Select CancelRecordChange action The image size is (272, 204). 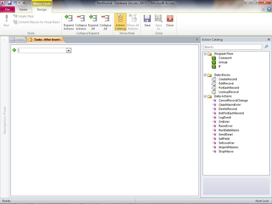233,100
